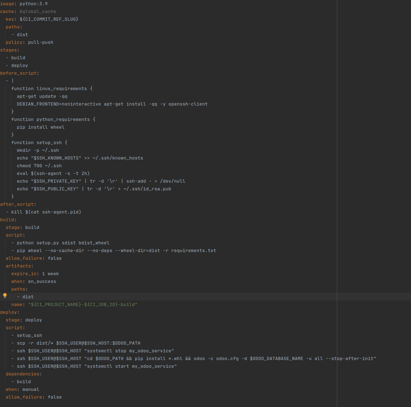Click 'function setup_ssh {' definition line
Screen dimensions: 411x407
click(39, 143)
